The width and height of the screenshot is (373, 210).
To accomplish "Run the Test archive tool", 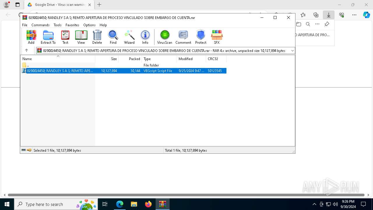I will [65, 37].
